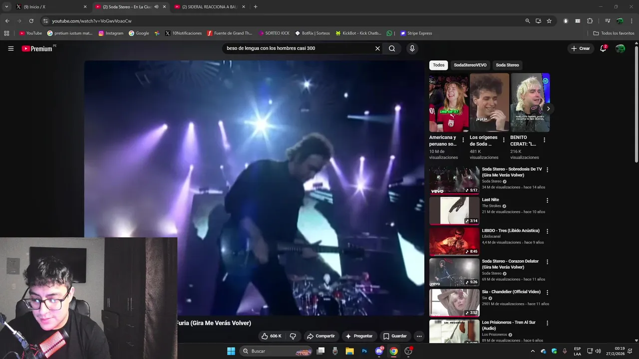Open options for Sia Chandelier video
The width and height of the screenshot is (639, 359).
pos(547,293)
